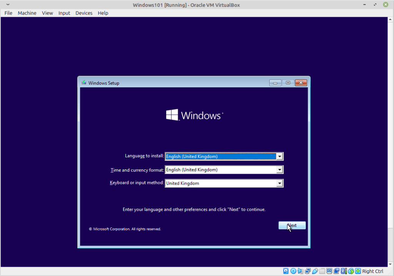Open the File menu

tap(8, 13)
